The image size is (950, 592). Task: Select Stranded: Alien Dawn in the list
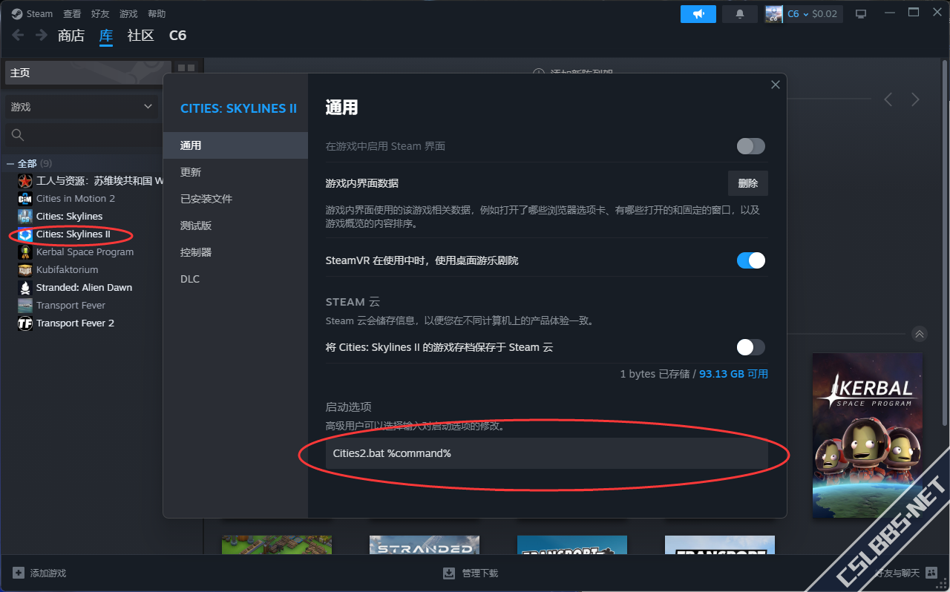pos(84,287)
